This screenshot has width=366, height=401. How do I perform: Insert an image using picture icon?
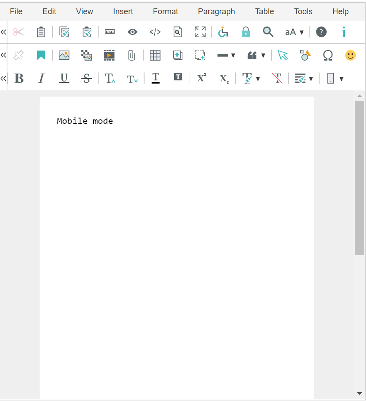pyautogui.click(x=64, y=55)
